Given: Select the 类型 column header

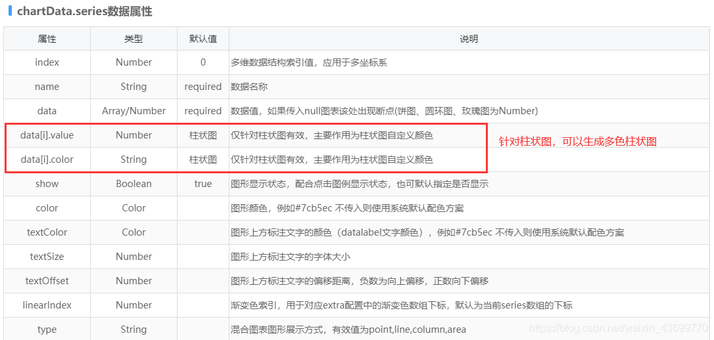Looking at the screenshot, I should click(x=133, y=39).
